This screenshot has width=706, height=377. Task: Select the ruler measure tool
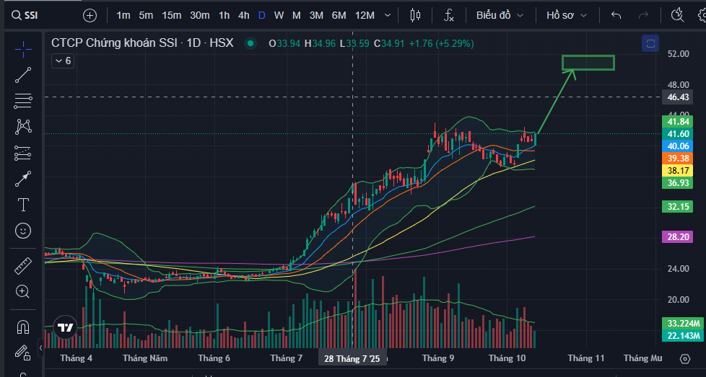(23, 266)
